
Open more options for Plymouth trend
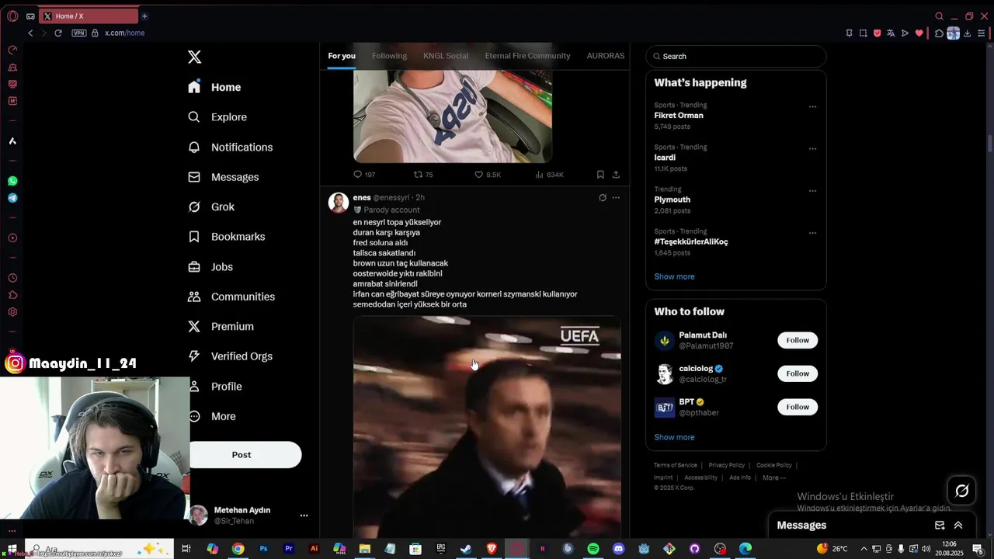812,190
